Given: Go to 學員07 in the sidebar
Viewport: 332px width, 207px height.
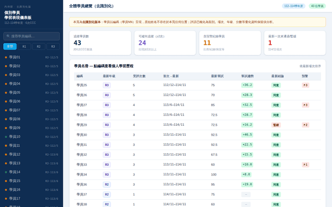Looking at the screenshot, I should click(31, 110).
